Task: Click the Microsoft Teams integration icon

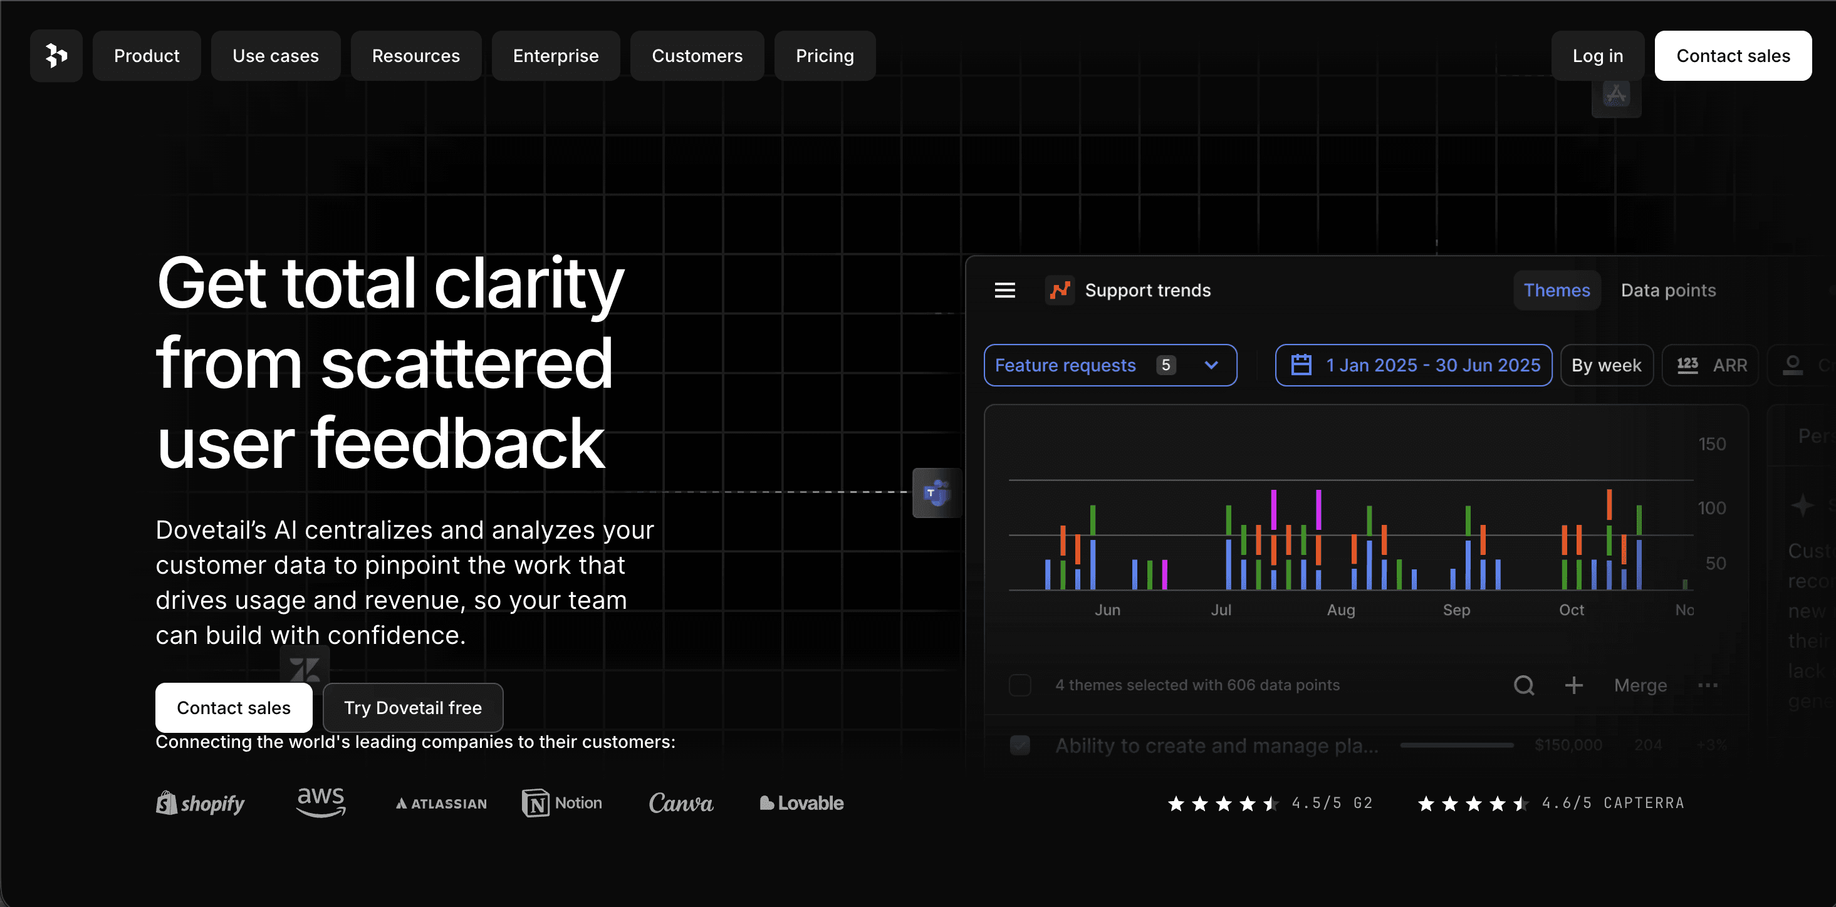Action: click(936, 492)
